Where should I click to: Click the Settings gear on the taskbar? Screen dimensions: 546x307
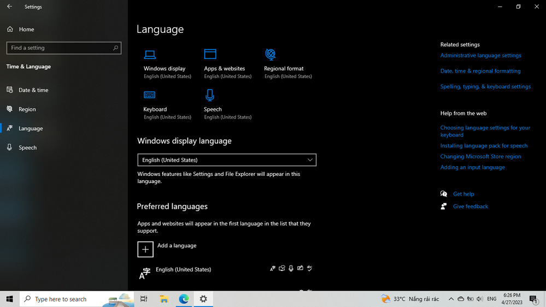coord(203,299)
